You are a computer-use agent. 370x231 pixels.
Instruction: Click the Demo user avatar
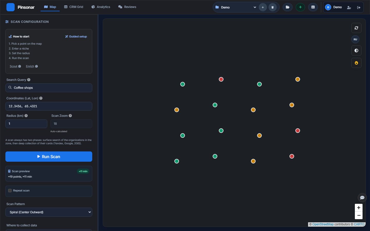(x=328, y=7)
